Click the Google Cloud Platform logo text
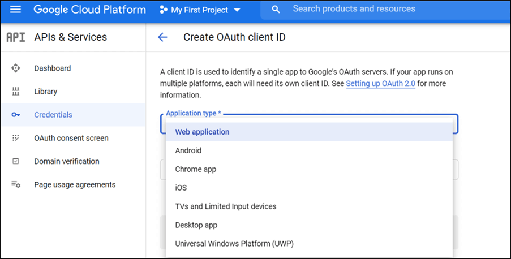 coord(89,10)
